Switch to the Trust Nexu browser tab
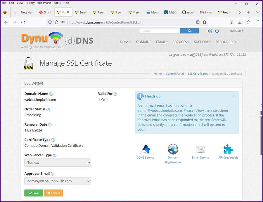This screenshot has height=202, width=263. [x=27, y=12]
